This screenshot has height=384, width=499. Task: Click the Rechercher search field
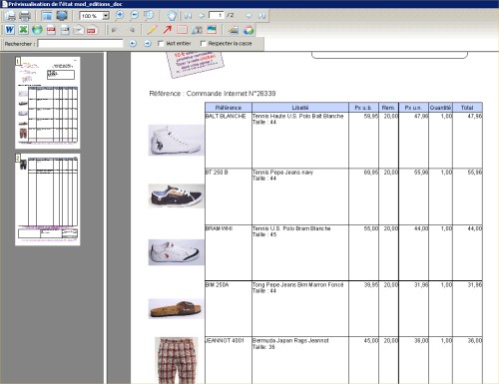80,44
